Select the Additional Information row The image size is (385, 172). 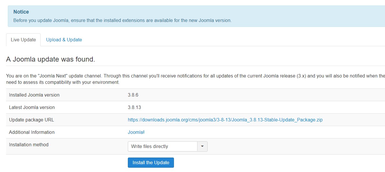tap(32, 132)
